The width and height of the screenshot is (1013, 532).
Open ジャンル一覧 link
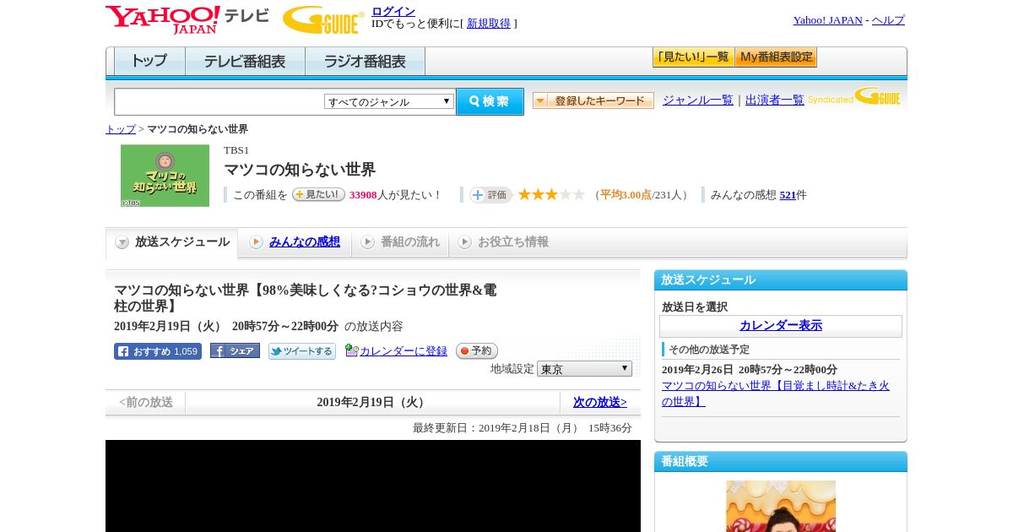(x=698, y=100)
